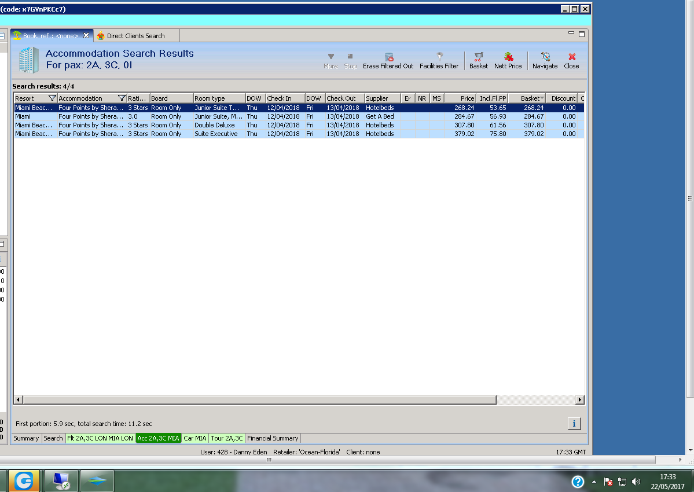The image size is (694, 492).
Task: Click the NR column header
Action: tap(422, 98)
